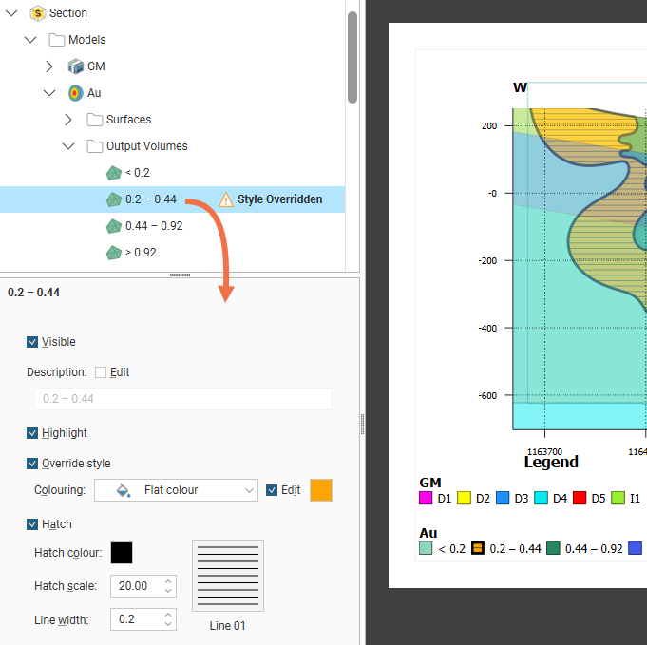
Task: Click the orange flat colour swatch
Action: (321, 490)
